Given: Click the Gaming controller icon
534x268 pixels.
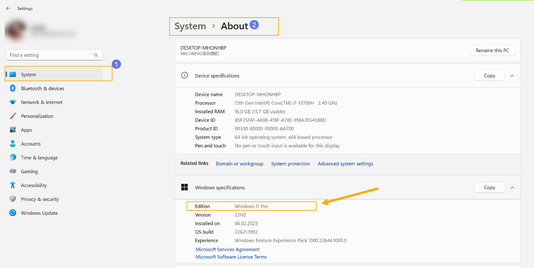Looking at the screenshot, I should click(x=13, y=172).
